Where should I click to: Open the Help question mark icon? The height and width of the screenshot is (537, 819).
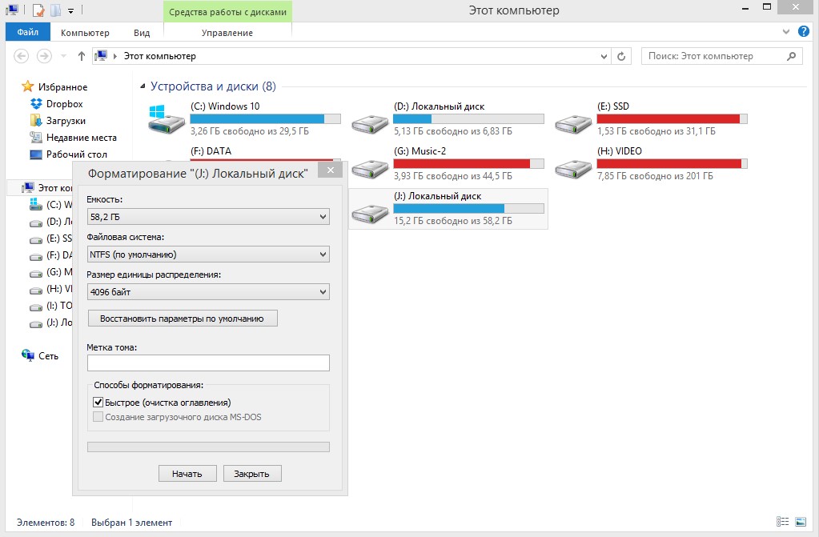coord(803,32)
